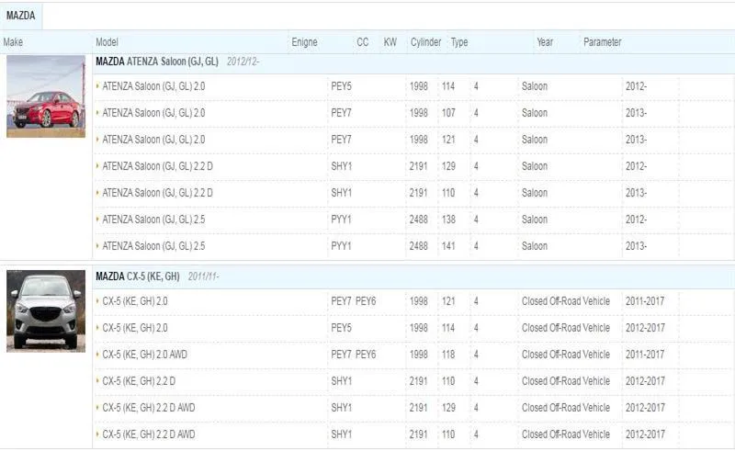
Task: Click the Year column header
Action: click(x=545, y=42)
